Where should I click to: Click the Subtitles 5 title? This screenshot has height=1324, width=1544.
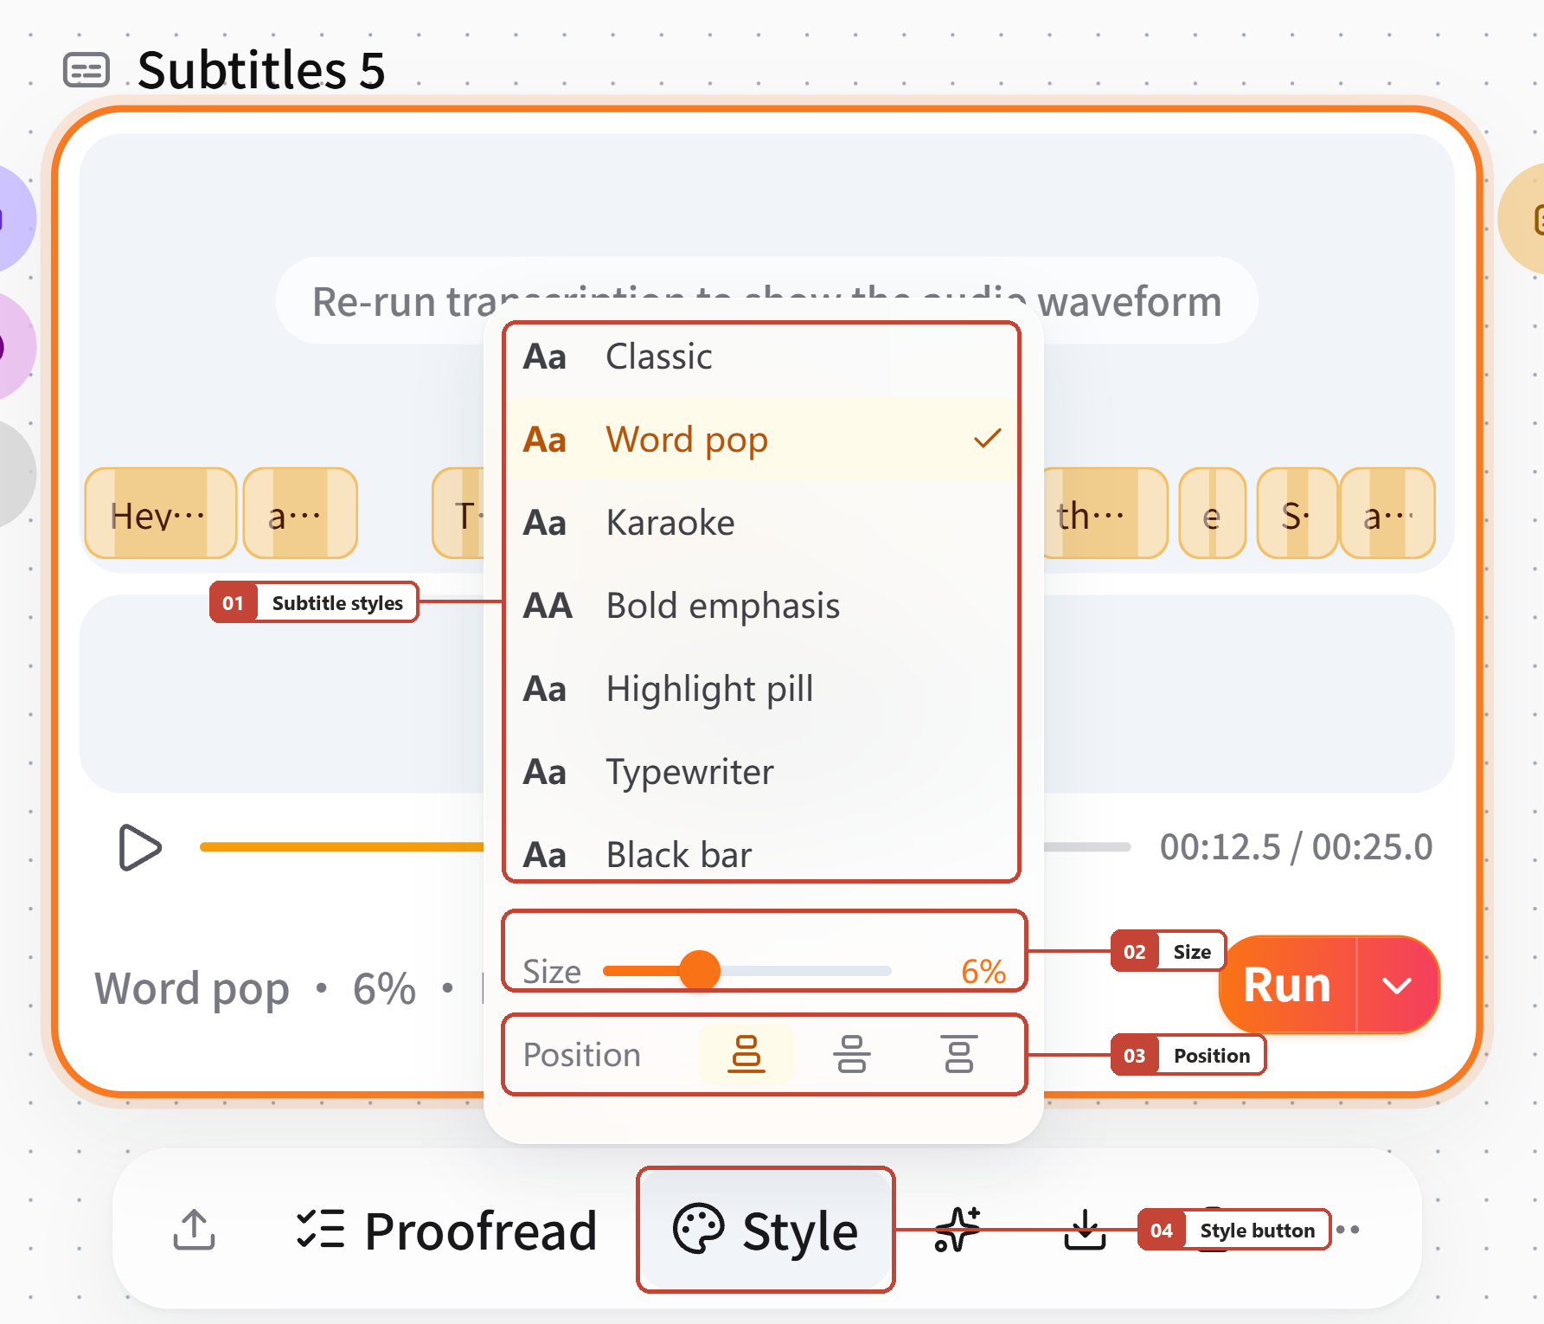point(261,70)
